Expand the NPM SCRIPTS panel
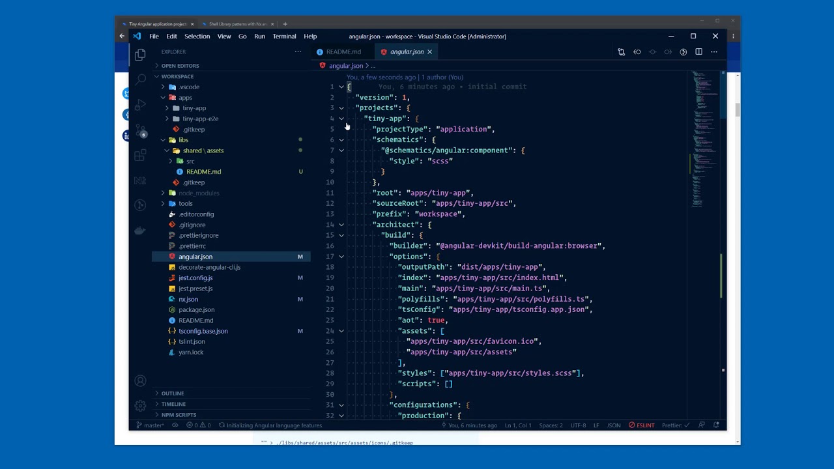This screenshot has width=834, height=469. click(x=179, y=414)
